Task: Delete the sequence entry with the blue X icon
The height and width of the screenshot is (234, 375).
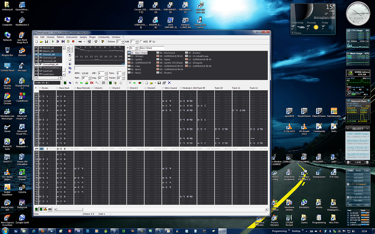Action: (x=70, y=72)
